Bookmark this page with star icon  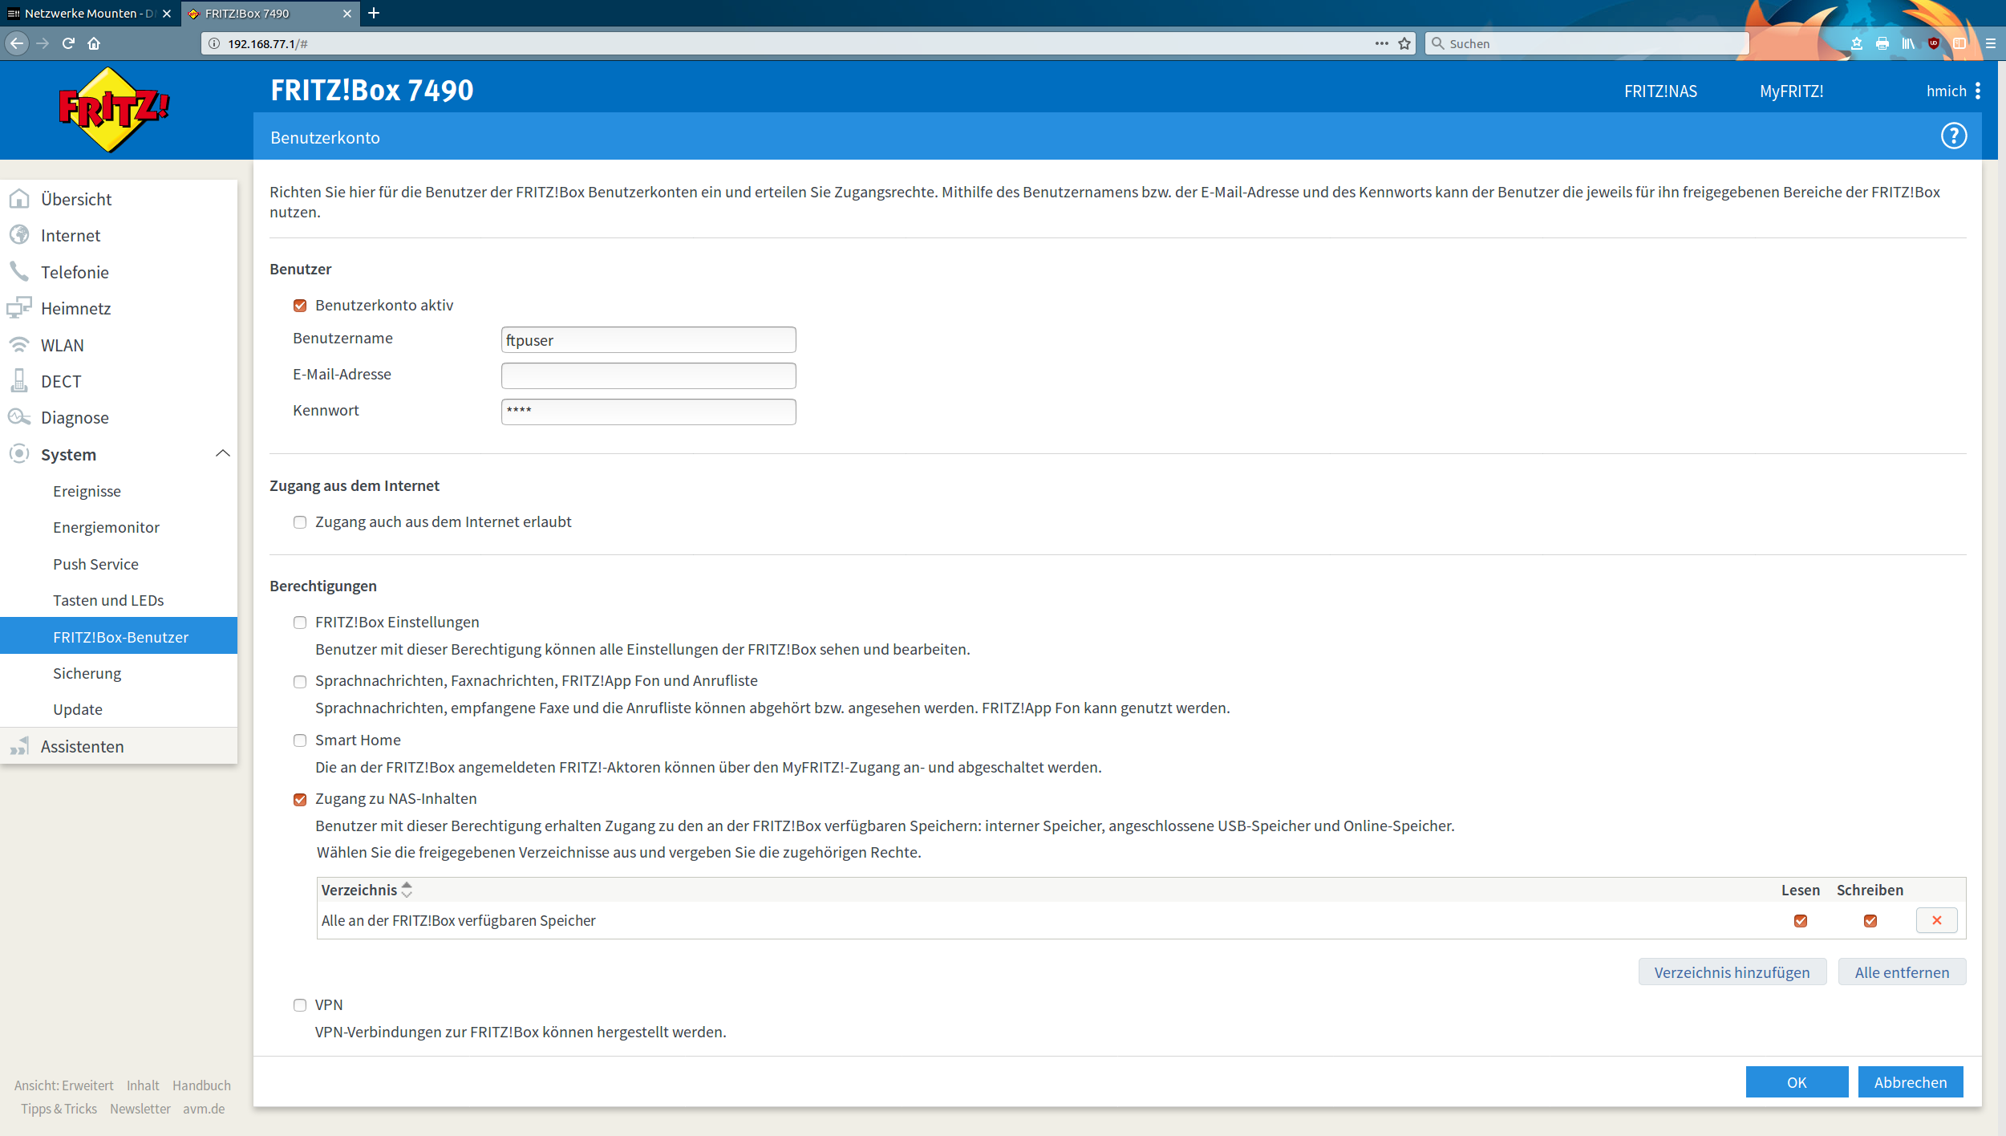tap(1404, 43)
